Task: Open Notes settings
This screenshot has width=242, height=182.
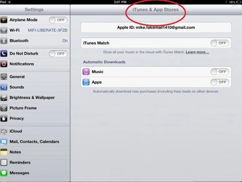Action: click(x=35, y=152)
